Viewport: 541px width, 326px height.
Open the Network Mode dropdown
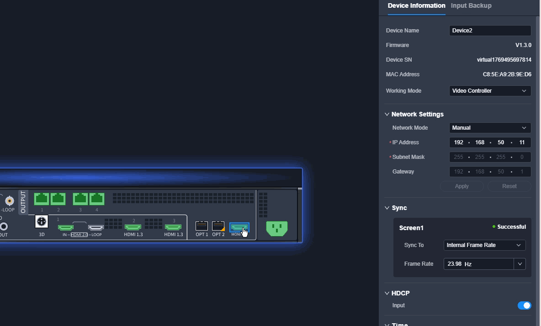click(490, 128)
